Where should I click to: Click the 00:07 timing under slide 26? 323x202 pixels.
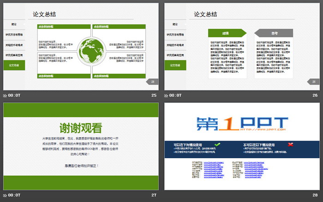point(175,95)
